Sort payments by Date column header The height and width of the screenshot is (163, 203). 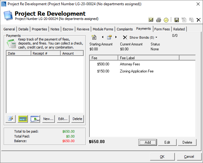19,53
